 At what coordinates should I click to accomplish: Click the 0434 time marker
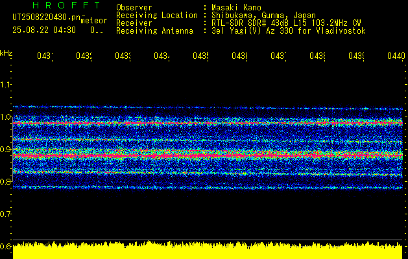162,56
